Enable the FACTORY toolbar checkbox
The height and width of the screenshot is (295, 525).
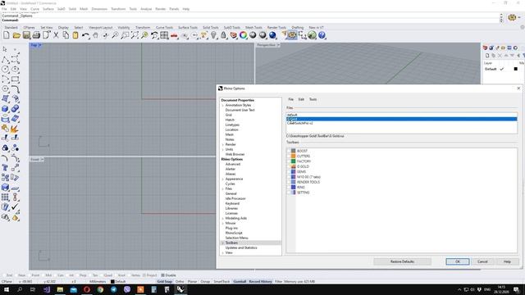tap(289, 161)
